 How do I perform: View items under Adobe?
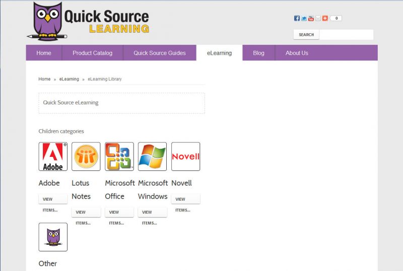[53, 199]
